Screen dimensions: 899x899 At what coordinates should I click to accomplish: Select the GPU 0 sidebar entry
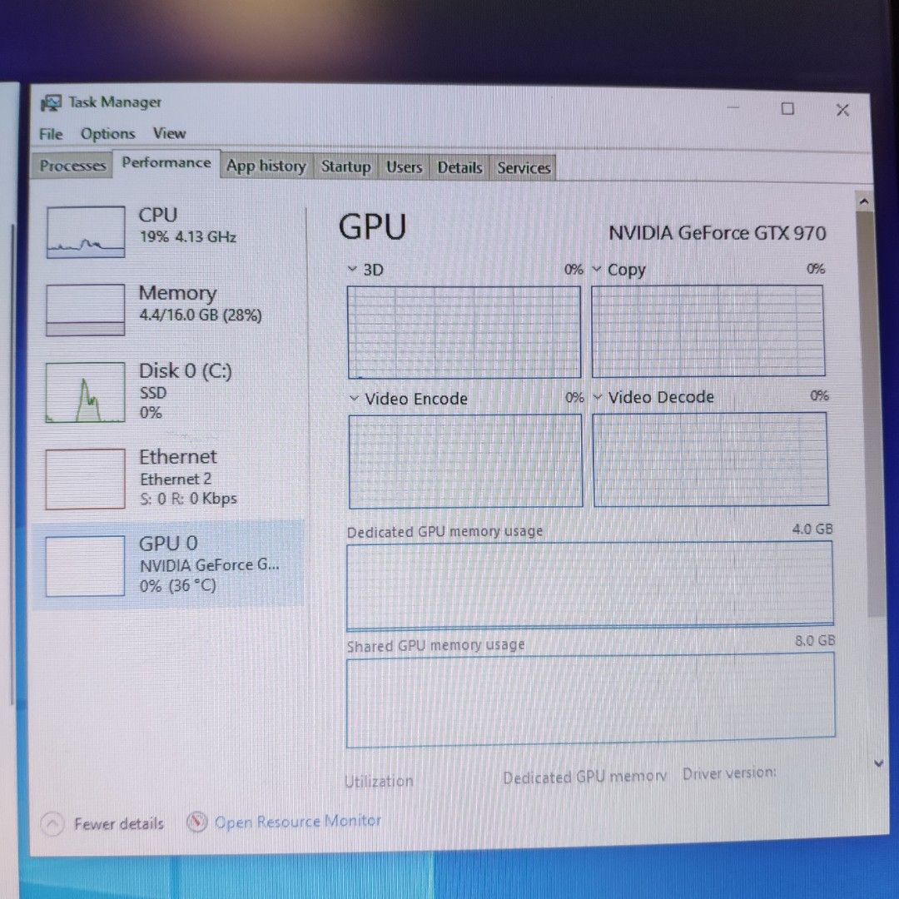[84, 564]
